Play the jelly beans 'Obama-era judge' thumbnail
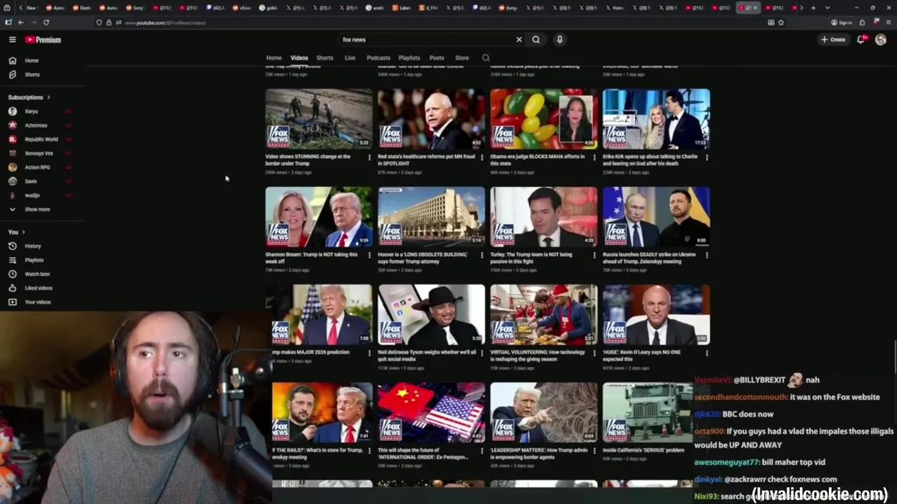The height and width of the screenshot is (504, 897). coord(544,118)
